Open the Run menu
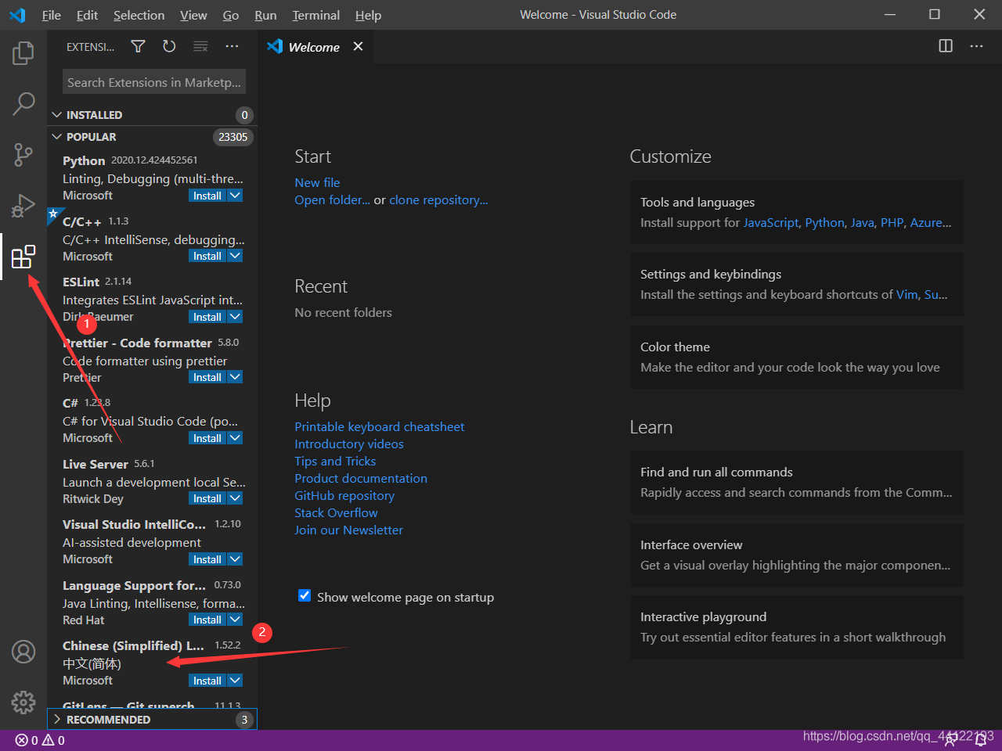This screenshot has width=1002, height=751. pos(265,15)
